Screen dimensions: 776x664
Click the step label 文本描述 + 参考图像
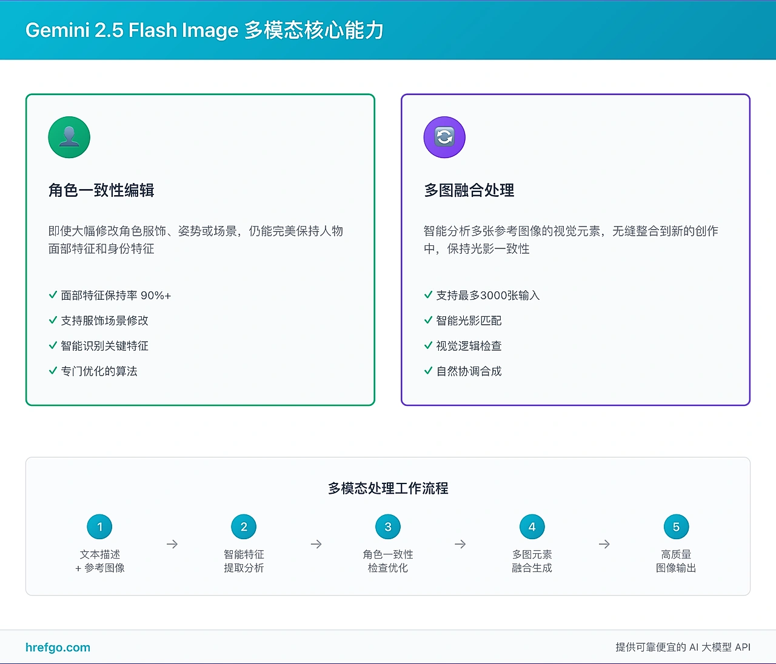tap(100, 561)
